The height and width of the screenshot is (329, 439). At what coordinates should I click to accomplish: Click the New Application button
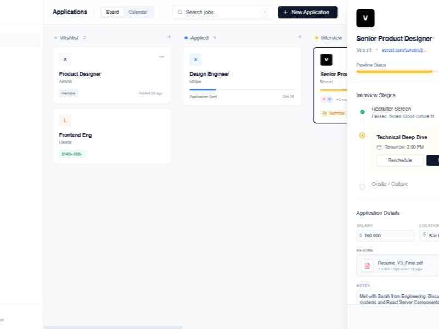[x=307, y=12]
